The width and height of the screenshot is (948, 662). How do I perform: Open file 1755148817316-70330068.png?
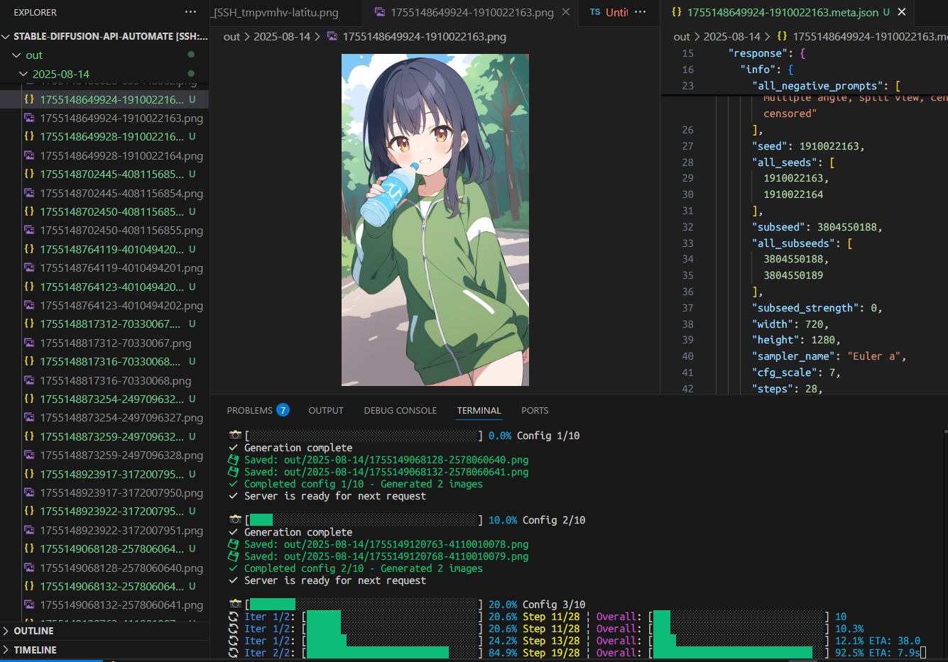[x=116, y=380]
